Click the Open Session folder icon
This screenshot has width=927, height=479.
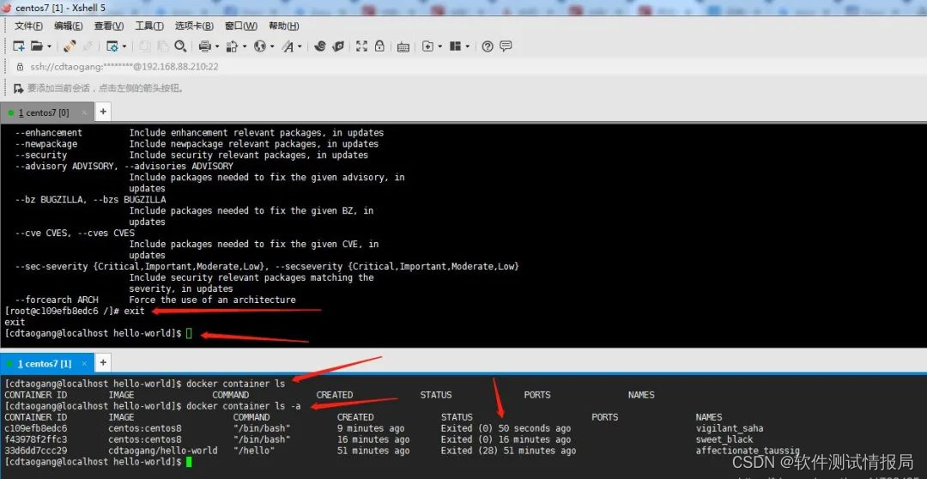point(37,46)
